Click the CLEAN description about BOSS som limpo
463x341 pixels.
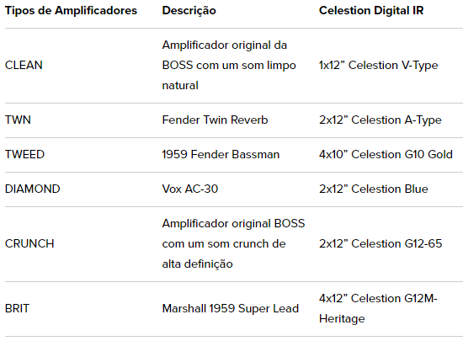[229, 65]
